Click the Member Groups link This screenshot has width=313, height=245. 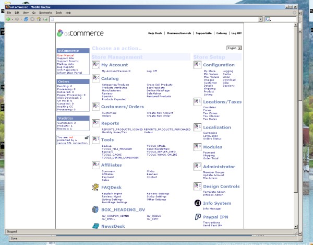[213, 172]
